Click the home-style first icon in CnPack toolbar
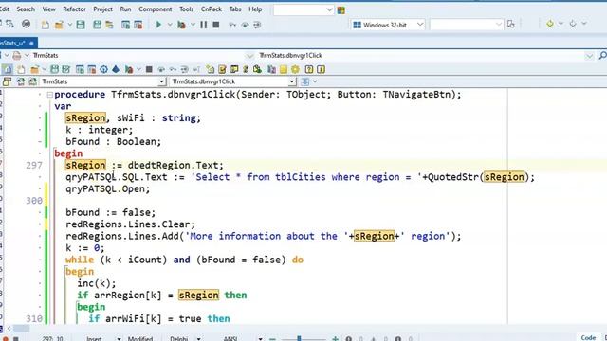607x341 pixels. [8, 69]
